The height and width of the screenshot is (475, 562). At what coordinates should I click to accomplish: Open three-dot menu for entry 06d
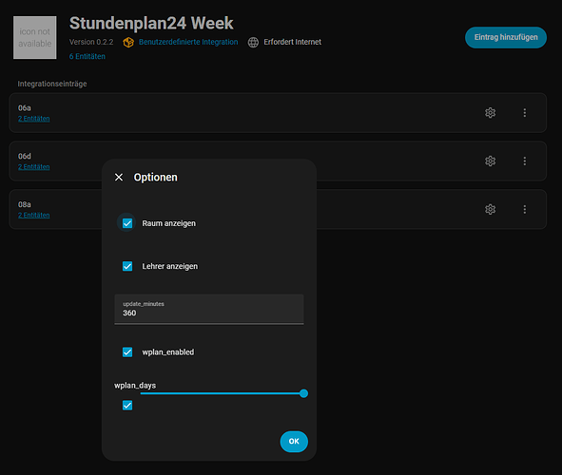pyautogui.click(x=524, y=161)
